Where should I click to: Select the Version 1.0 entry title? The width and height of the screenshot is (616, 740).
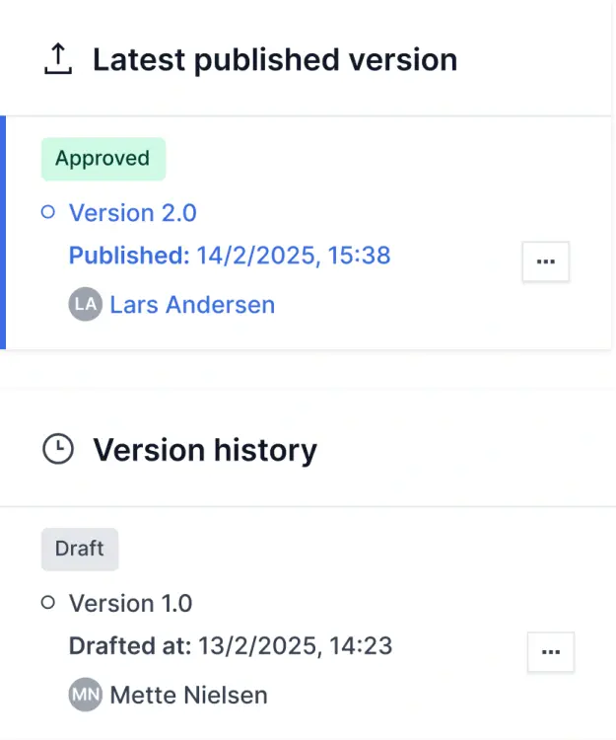click(130, 604)
